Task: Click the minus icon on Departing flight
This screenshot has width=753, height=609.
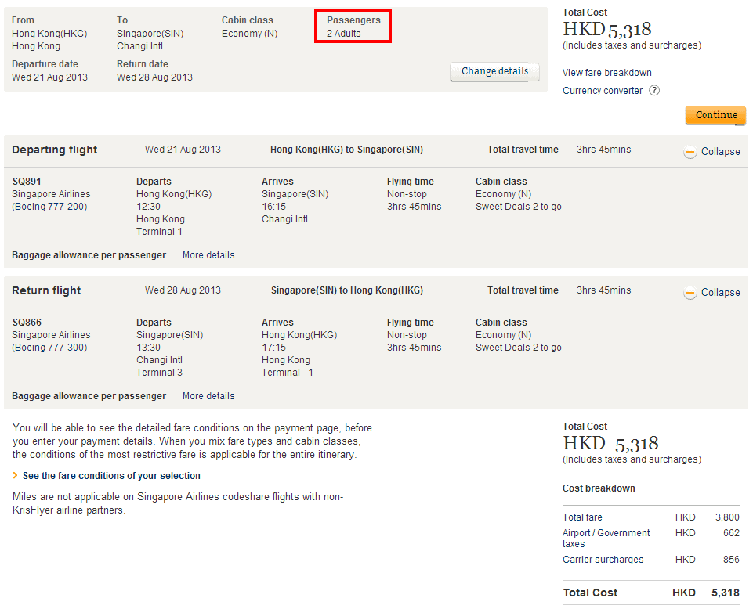Action: click(690, 152)
